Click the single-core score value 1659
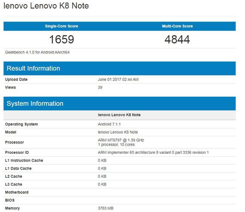Viewport: 245px width, 212px height. point(61,40)
